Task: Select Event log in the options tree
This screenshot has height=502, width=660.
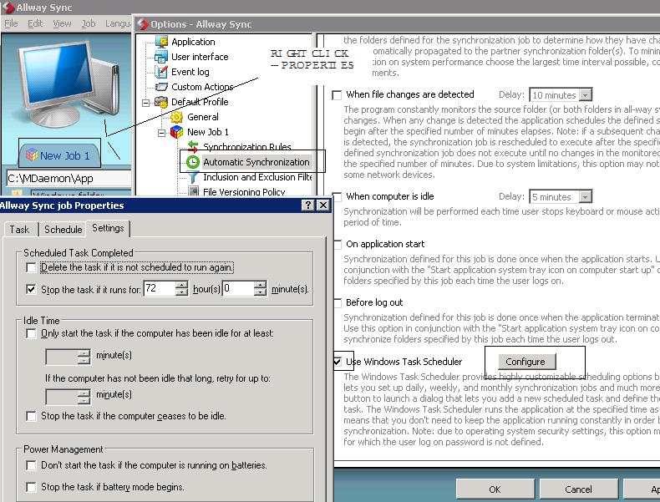Action: (x=190, y=72)
